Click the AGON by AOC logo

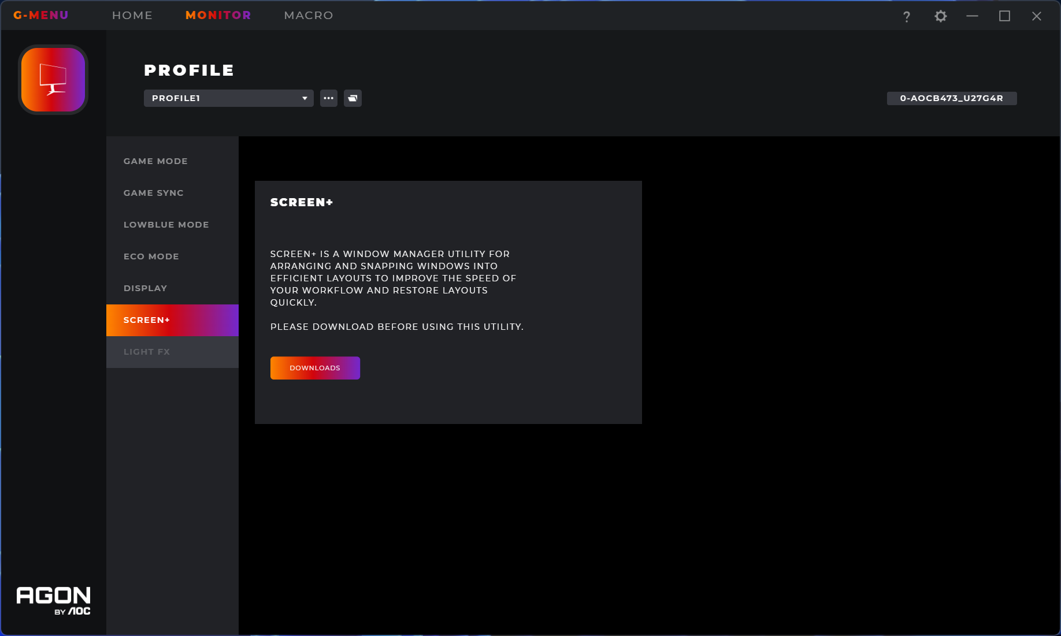pyautogui.click(x=54, y=601)
